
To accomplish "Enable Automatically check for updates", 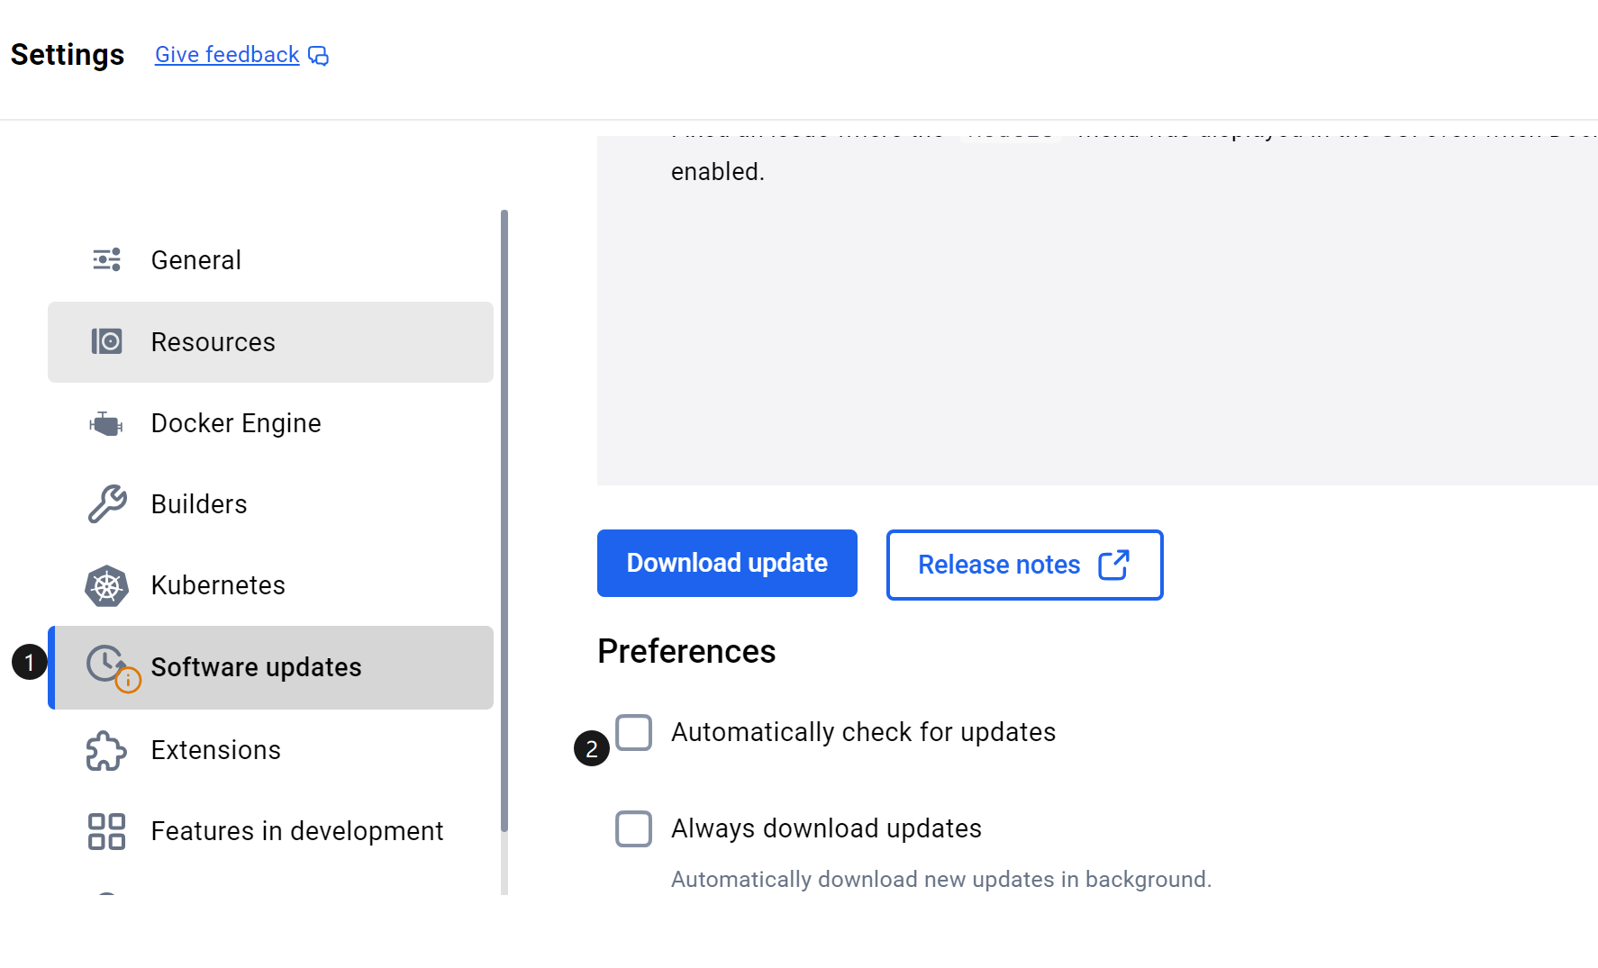I will [x=633, y=732].
